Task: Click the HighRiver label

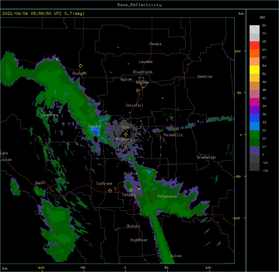Action: pyautogui.click(x=139, y=240)
